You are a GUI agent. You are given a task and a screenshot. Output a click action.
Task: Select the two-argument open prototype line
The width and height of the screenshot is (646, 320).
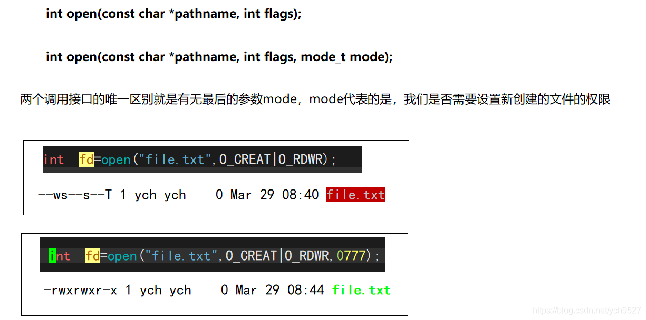174,14
